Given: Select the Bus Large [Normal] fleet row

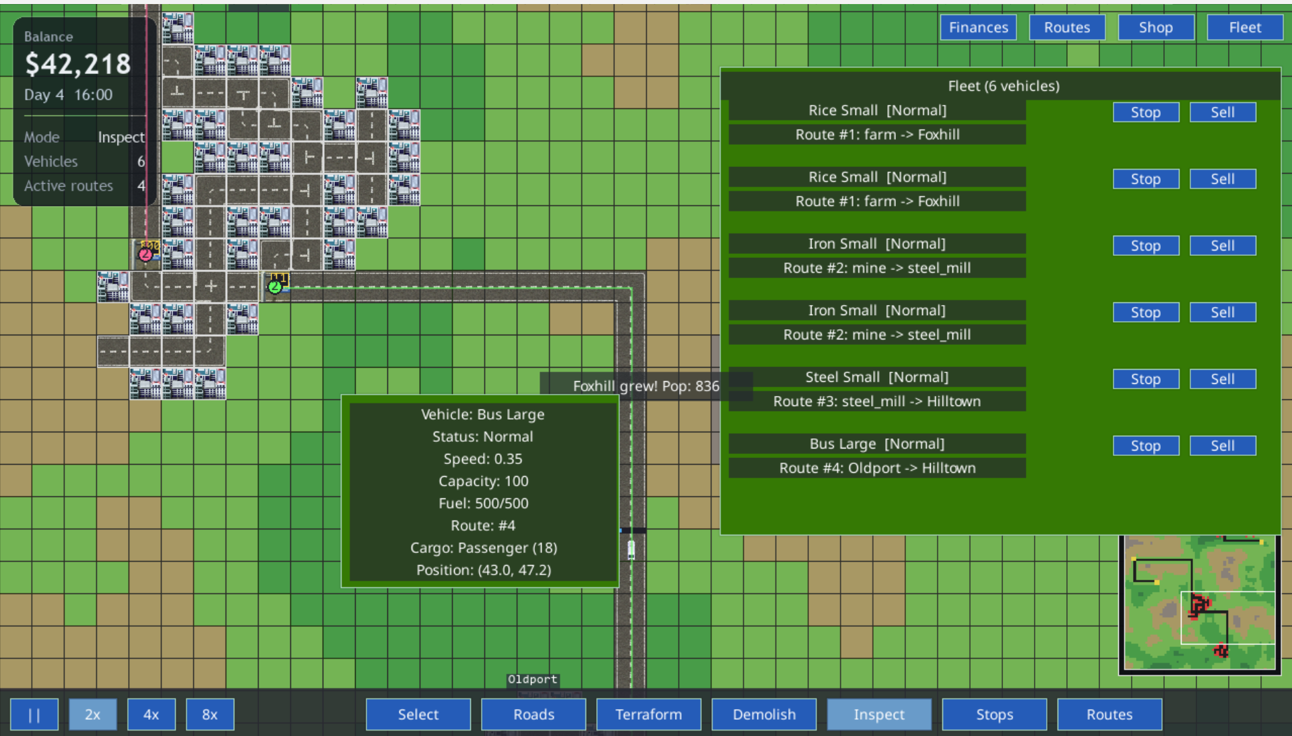Looking at the screenshot, I should (877, 444).
